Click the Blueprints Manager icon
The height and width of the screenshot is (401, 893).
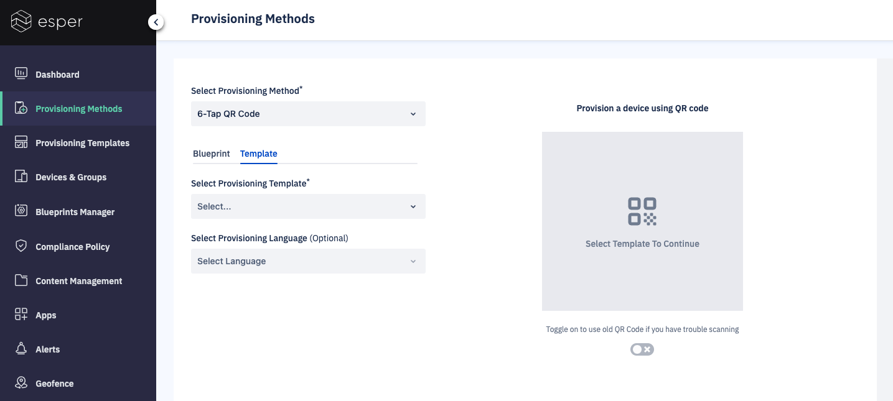21,211
